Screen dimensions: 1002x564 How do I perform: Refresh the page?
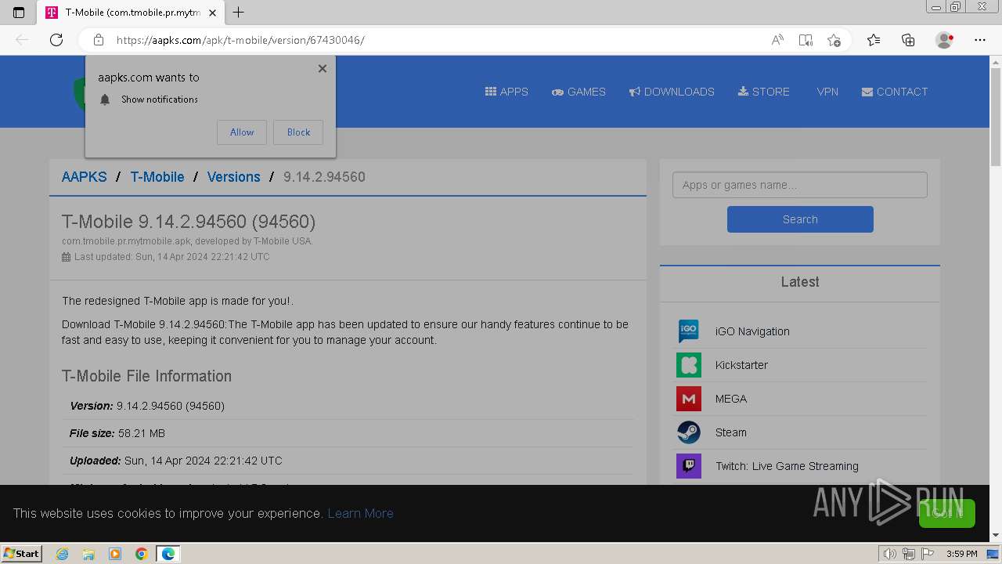tap(56, 40)
